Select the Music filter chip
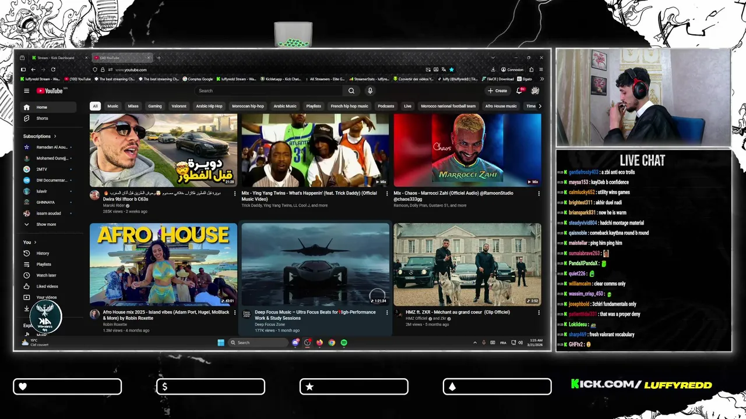This screenshot has height=419, width=746. pyautogui.click(x=112, y=106)
